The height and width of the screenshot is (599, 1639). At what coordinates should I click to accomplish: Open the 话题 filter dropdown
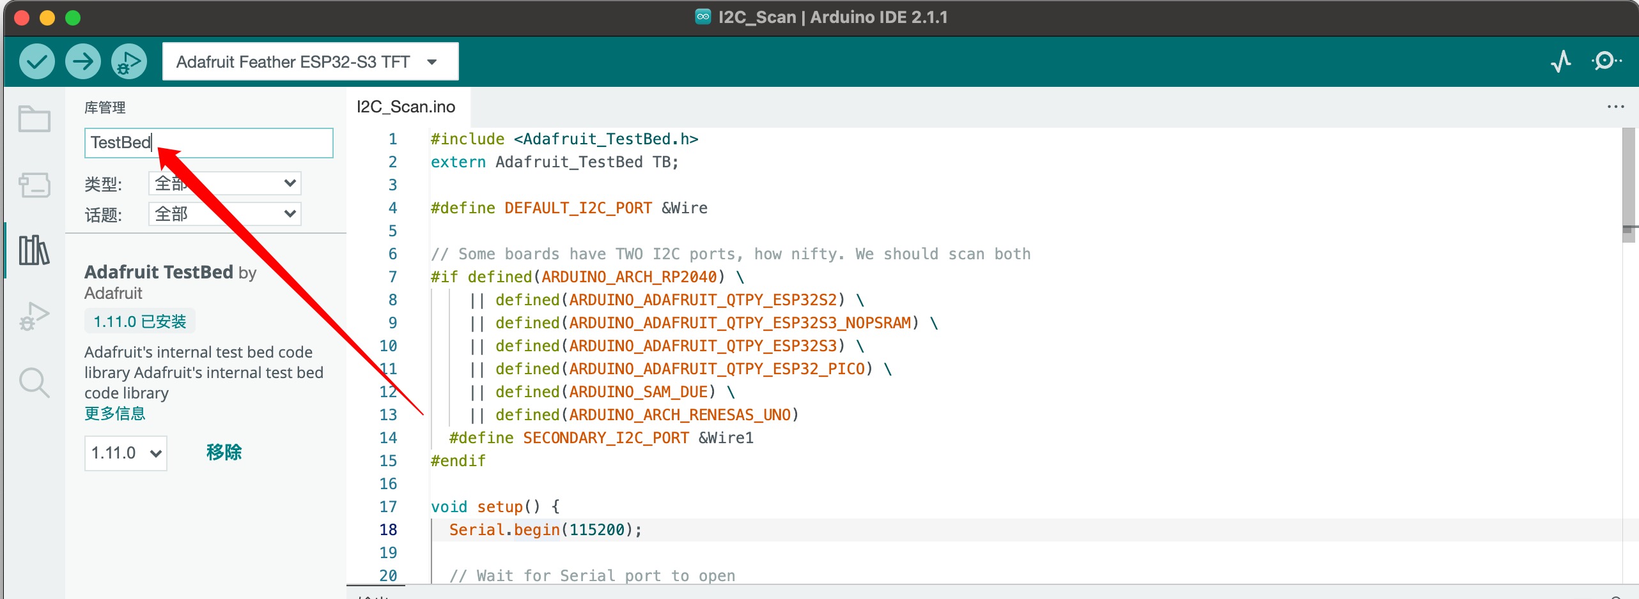pos(225,214)
